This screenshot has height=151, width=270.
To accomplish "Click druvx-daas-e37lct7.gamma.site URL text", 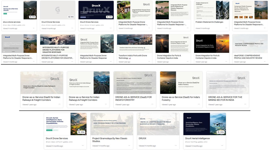I will pyautogui.click(x=59, y=142).
